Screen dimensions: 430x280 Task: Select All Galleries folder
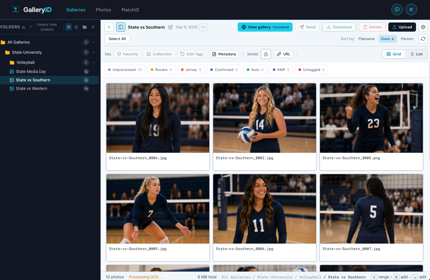[19, 42]
